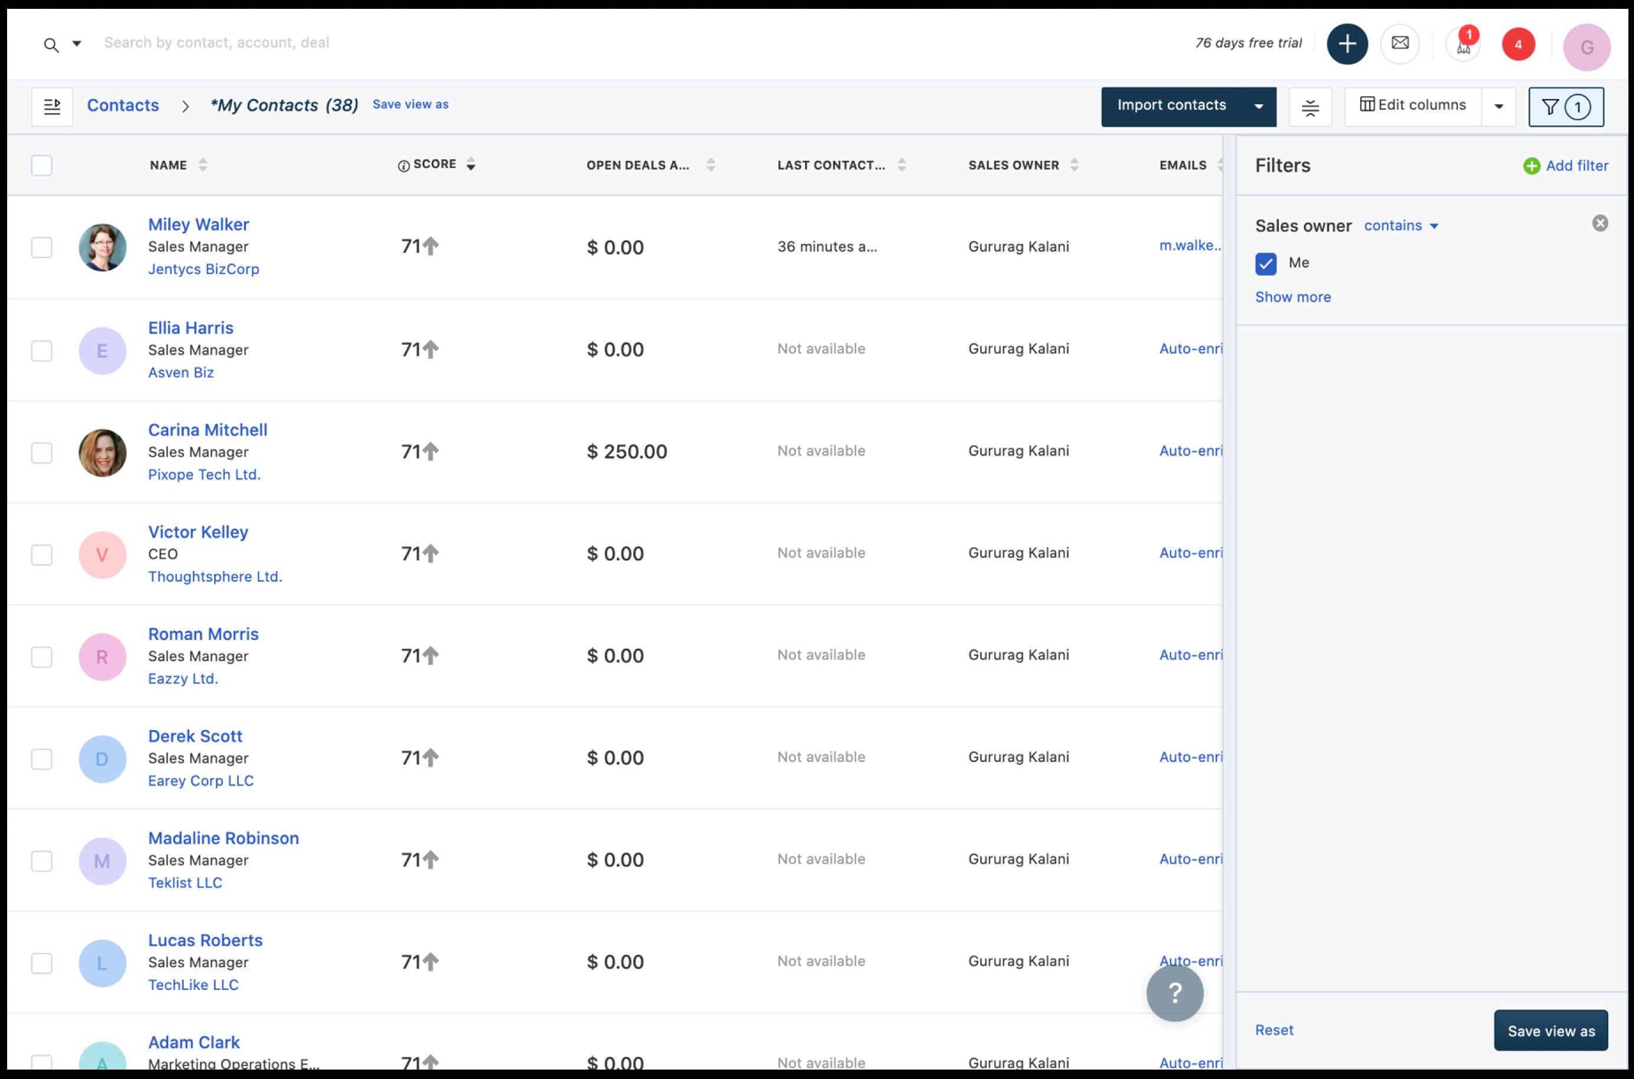Open the floating help question icon
1634x1079 pixels.
point(1174,992)
